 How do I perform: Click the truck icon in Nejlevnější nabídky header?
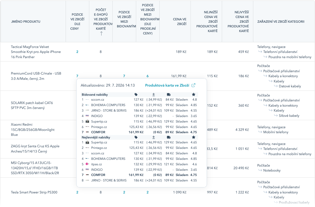[169, 137]
